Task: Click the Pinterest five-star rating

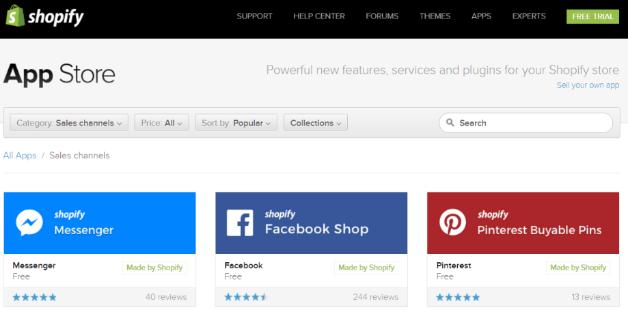Action: [458, 297]
